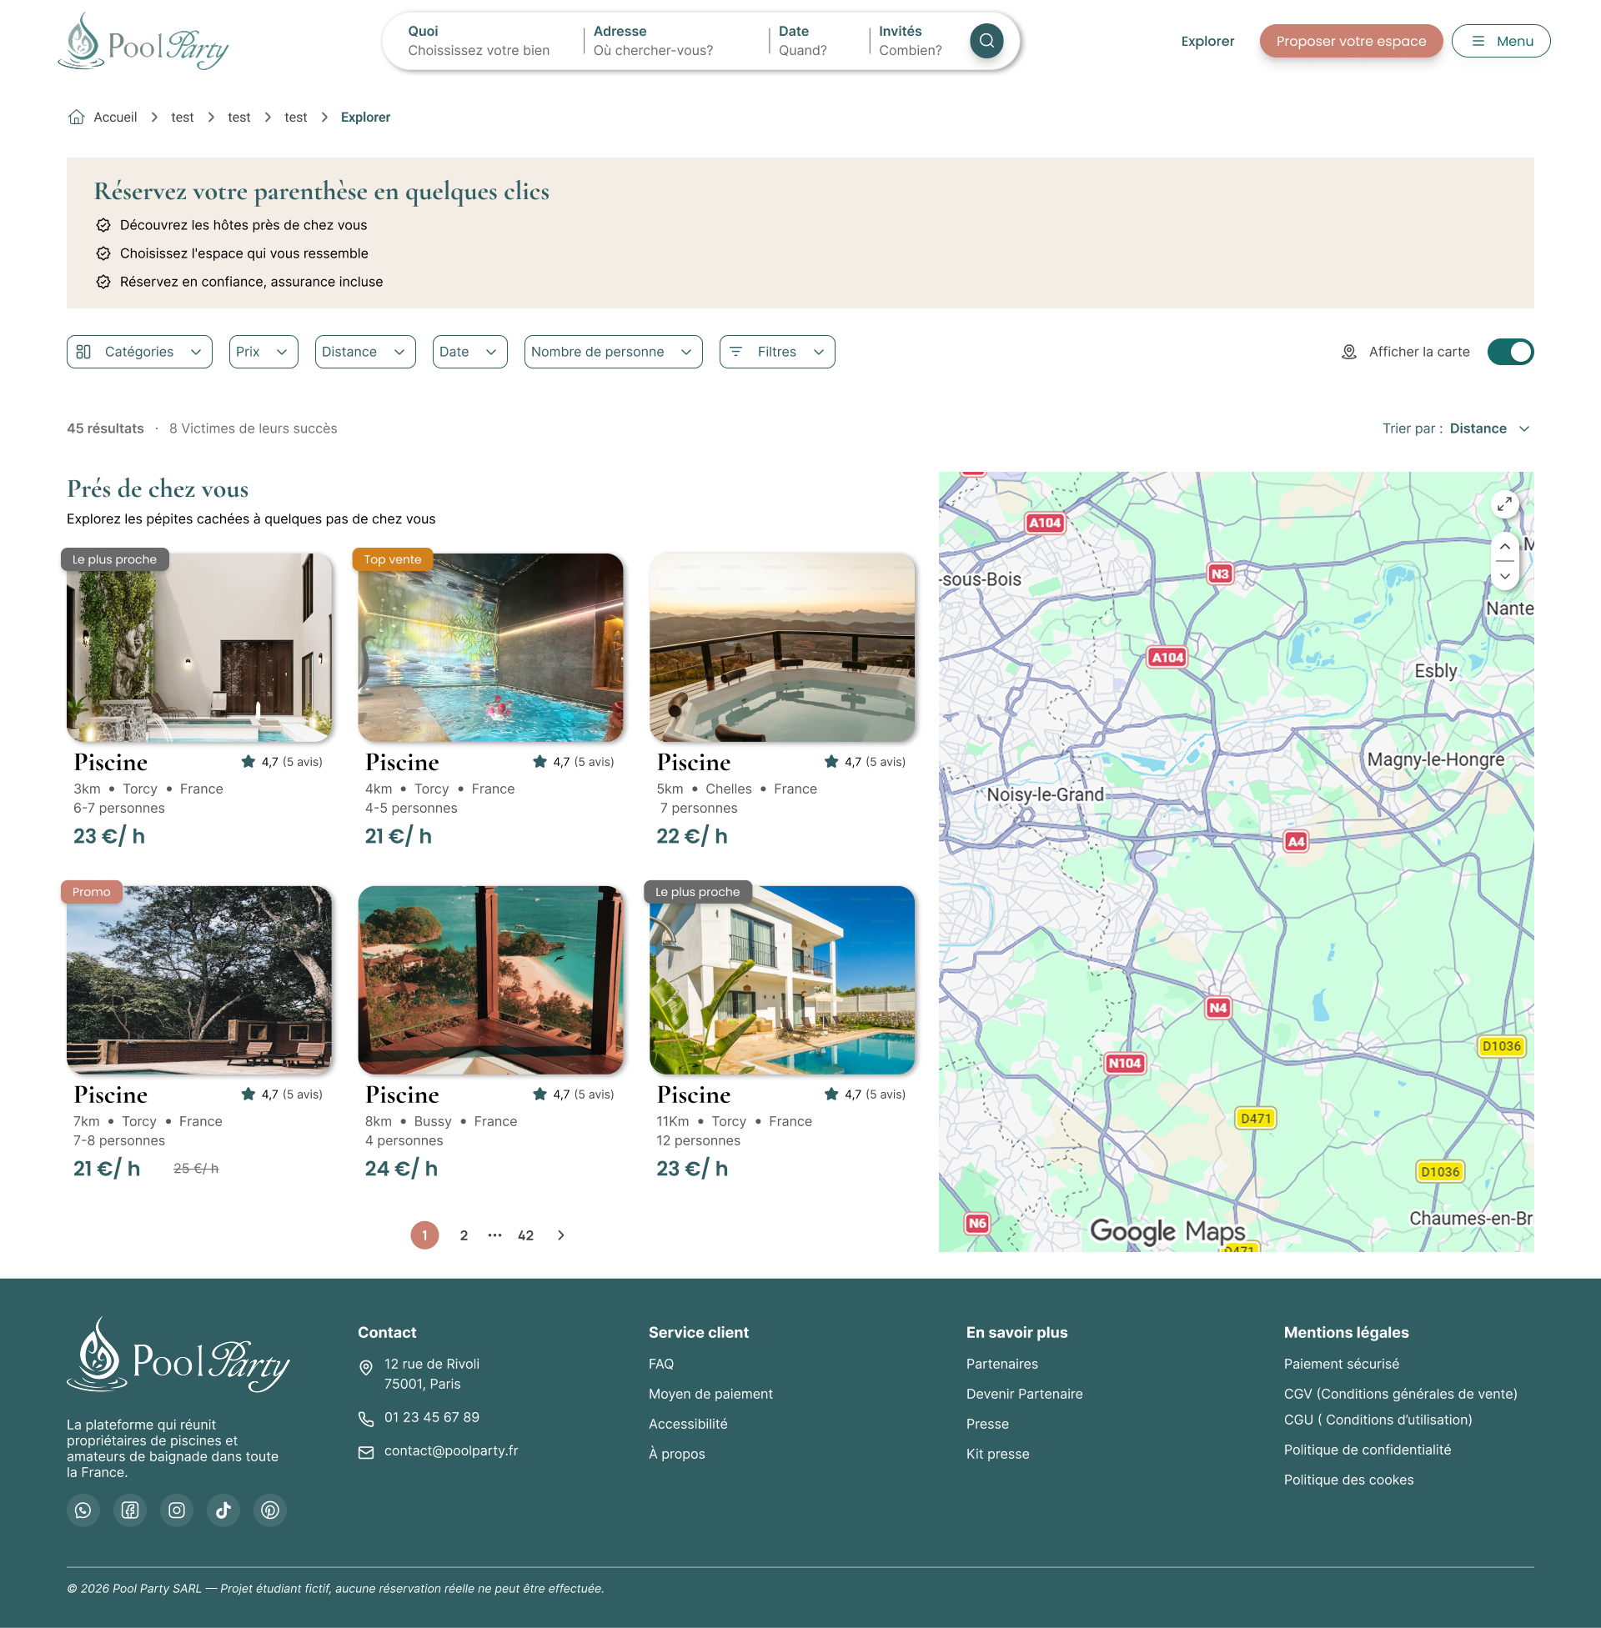
Task: Open the Top vente pool listing photo
Action: [490, 646]
